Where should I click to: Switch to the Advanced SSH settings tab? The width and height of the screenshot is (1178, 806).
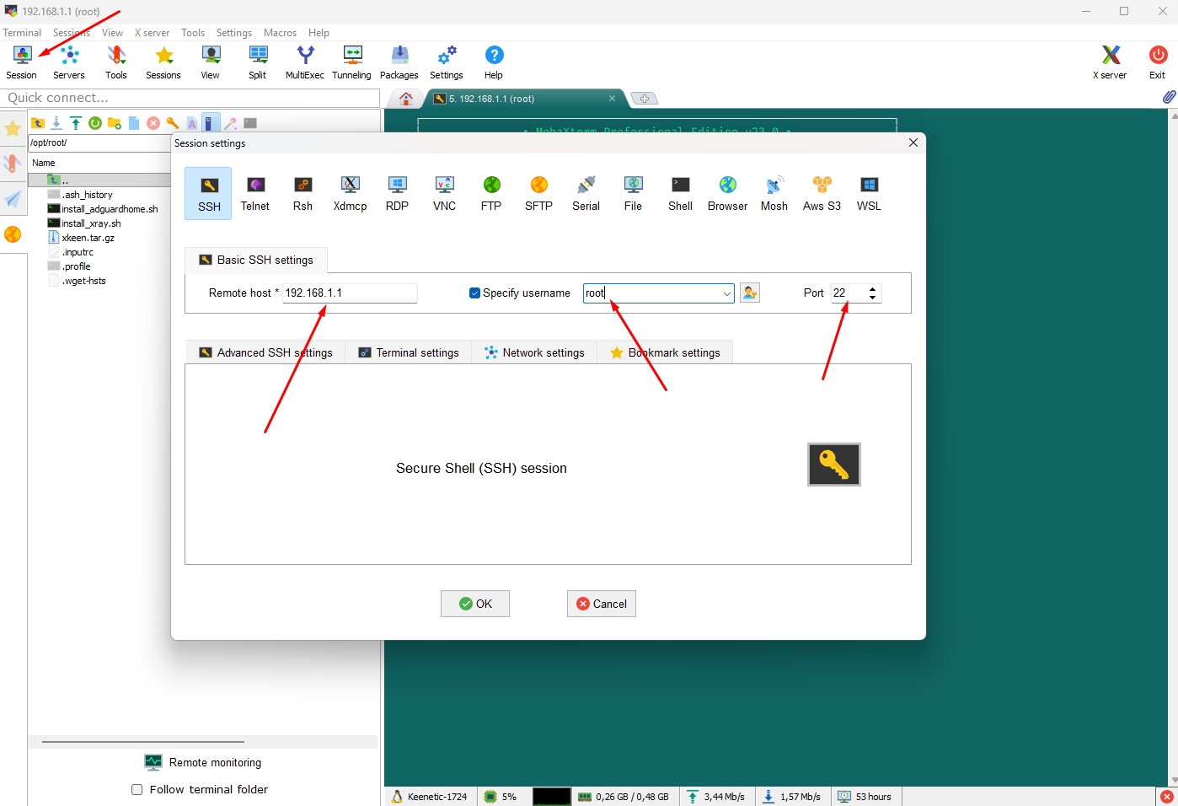click(274, 352)
